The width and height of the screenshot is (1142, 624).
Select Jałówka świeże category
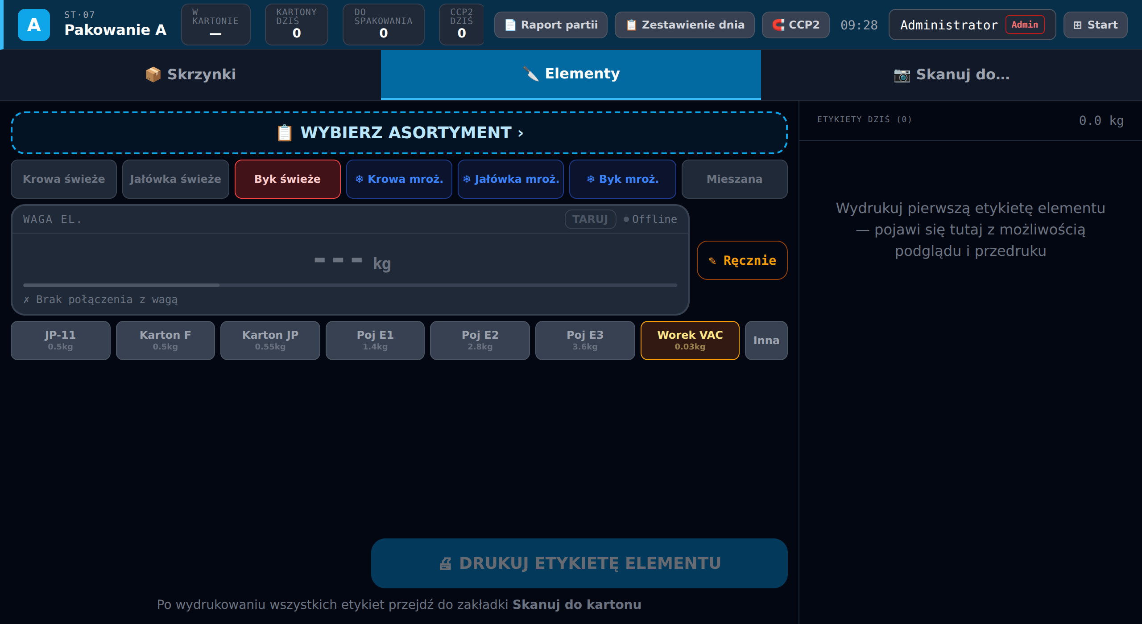tap(175, 179)
